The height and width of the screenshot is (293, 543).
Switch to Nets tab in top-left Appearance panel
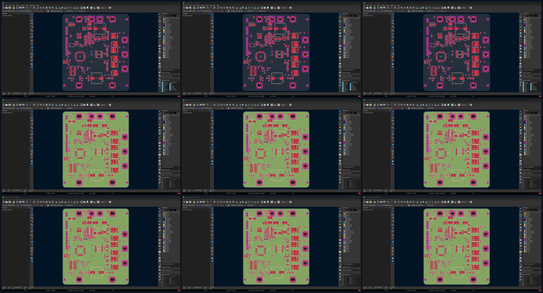click(172, 16)
